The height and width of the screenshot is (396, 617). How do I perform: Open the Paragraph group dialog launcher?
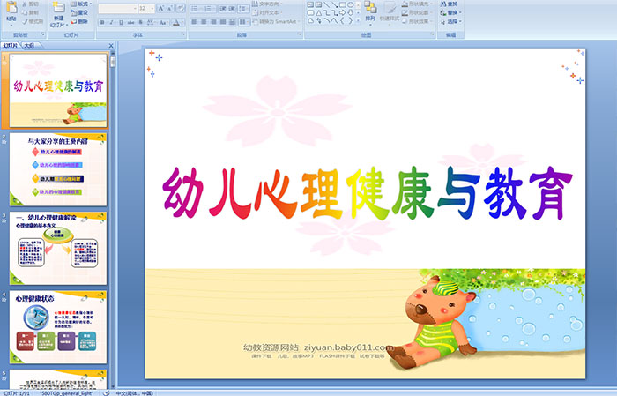(300, 35)
